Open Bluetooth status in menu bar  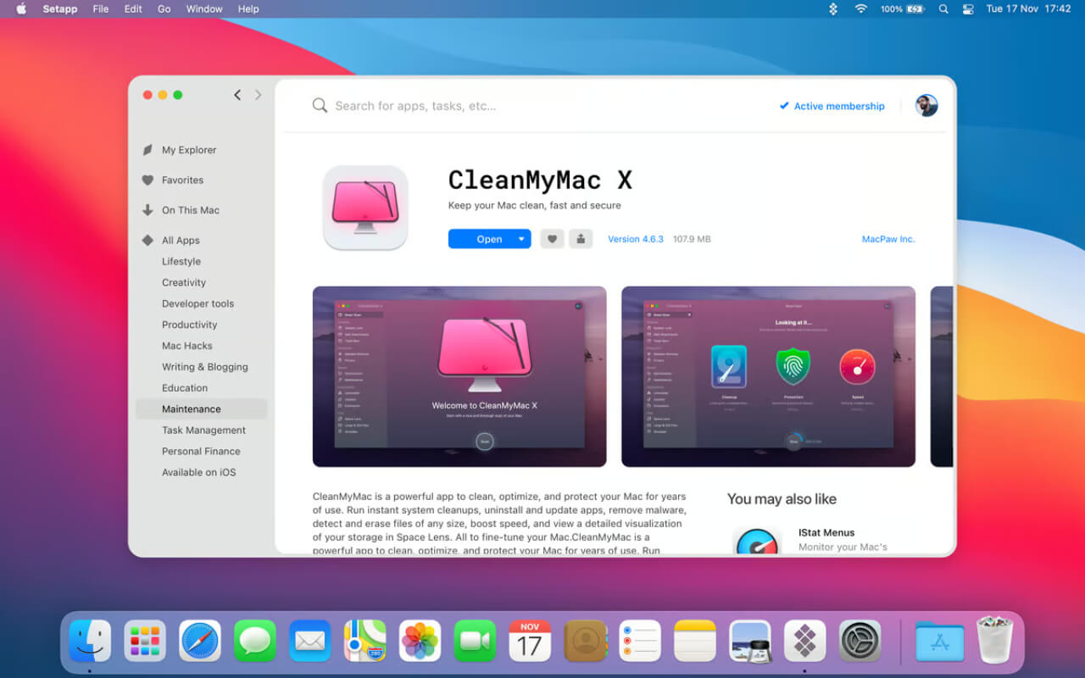pyautogui.click(x=833, y=9)
